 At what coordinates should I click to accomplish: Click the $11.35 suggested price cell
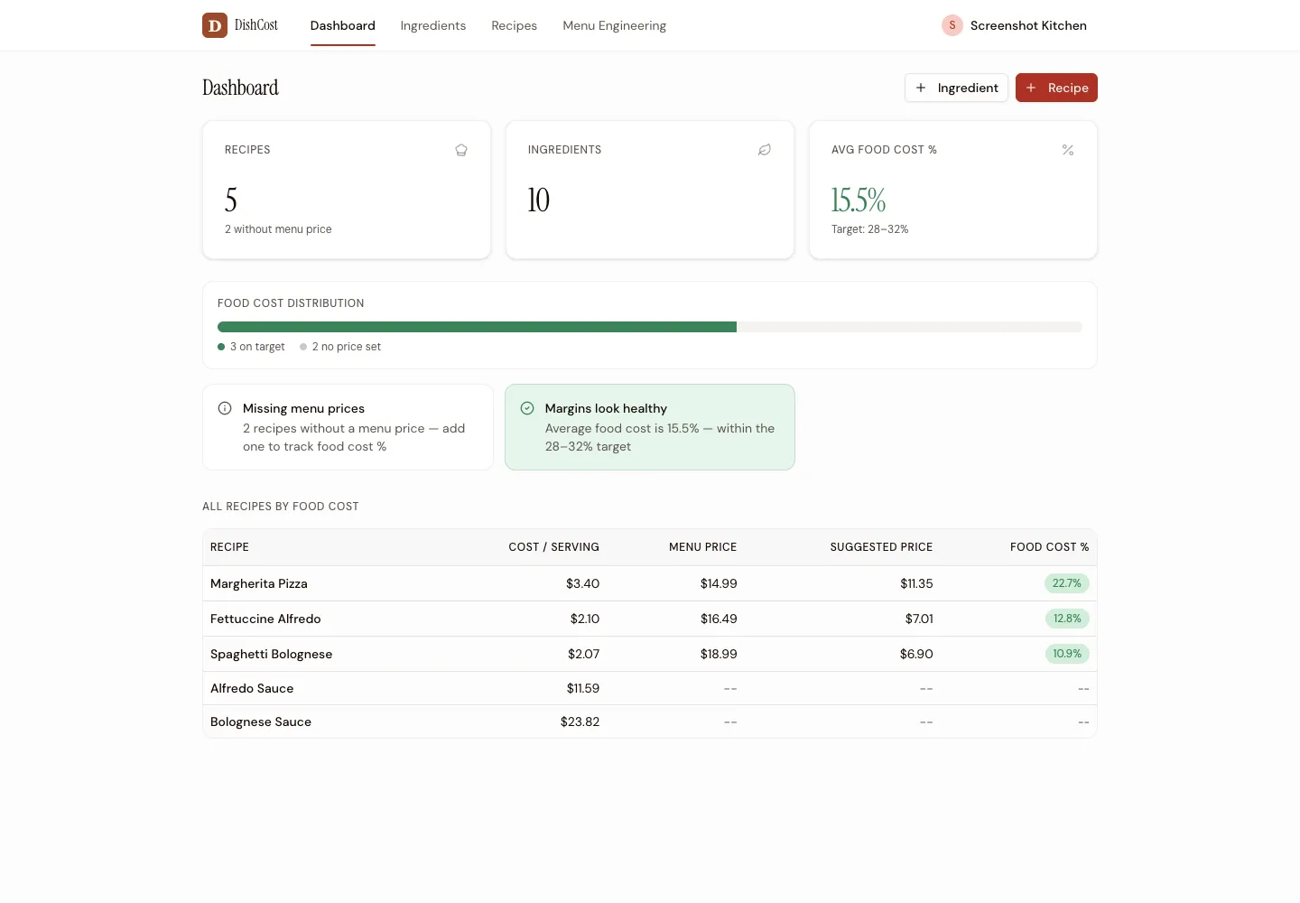point(916,583)
